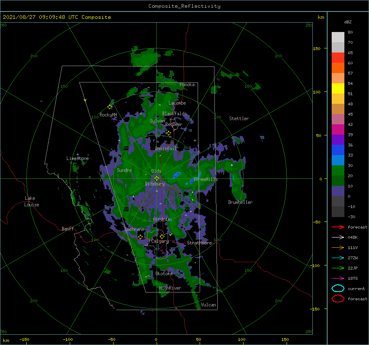369x345 pixels.
Task: Click the light gray 80 dBZ swatch
Action: (x=338, y=37)
